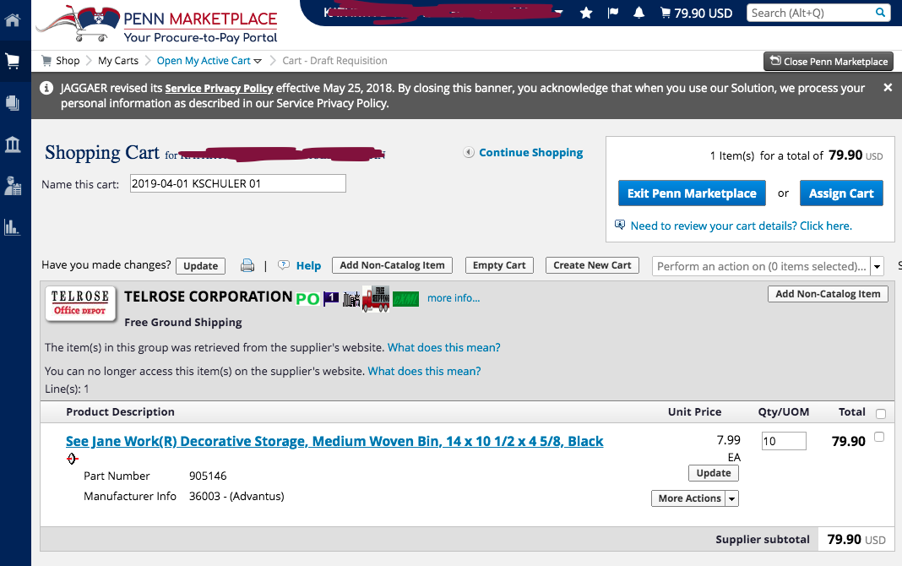Image resolution: width=902 pixels, height=566 pixels.
Task: Open See Jane Work Decorative Storage product link
Action: [x=334, y=441]
